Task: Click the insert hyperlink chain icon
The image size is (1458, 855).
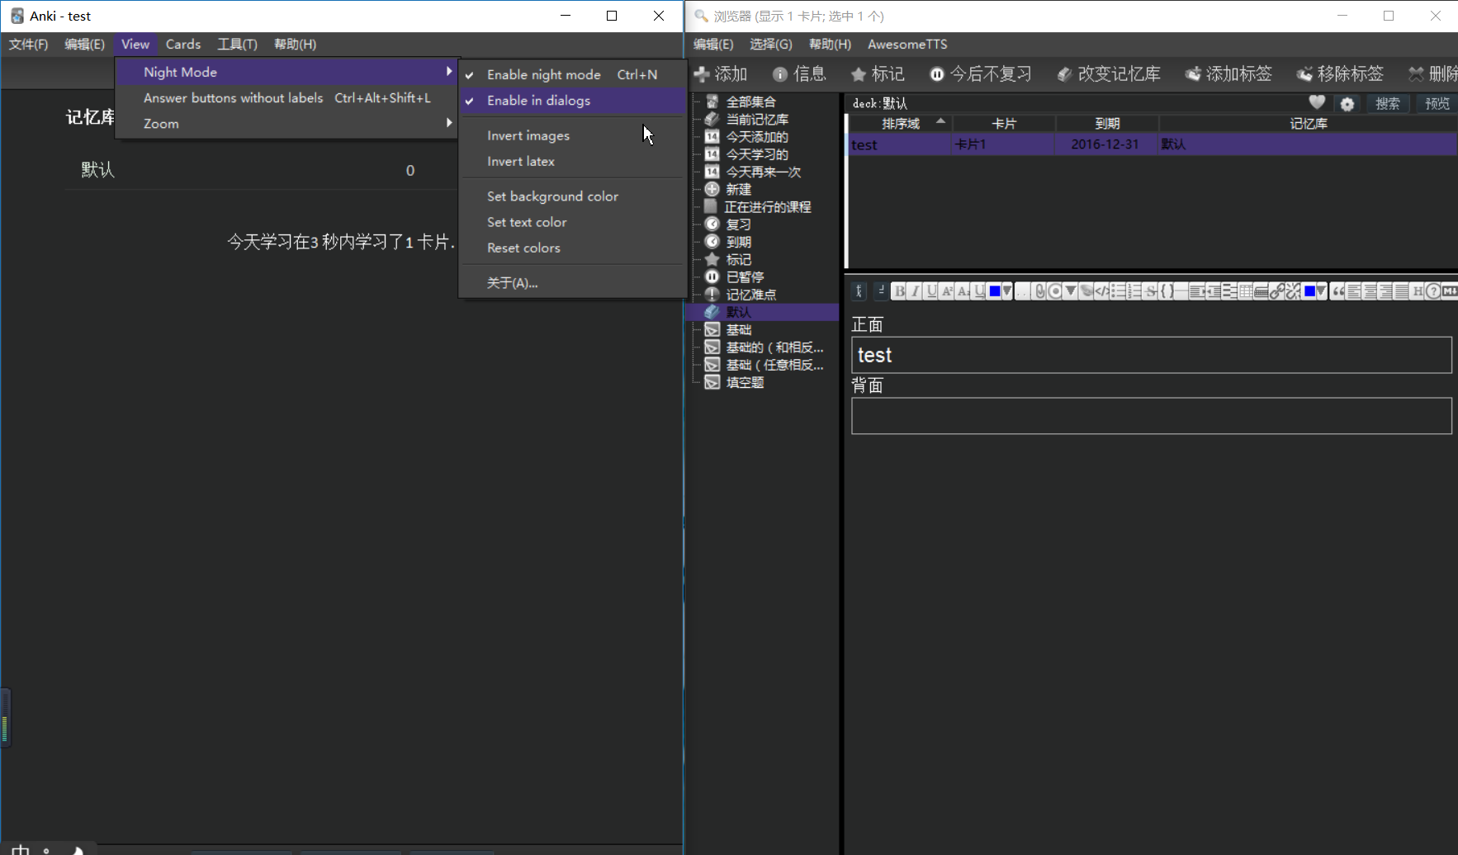Action: [x=1277, y=291]
